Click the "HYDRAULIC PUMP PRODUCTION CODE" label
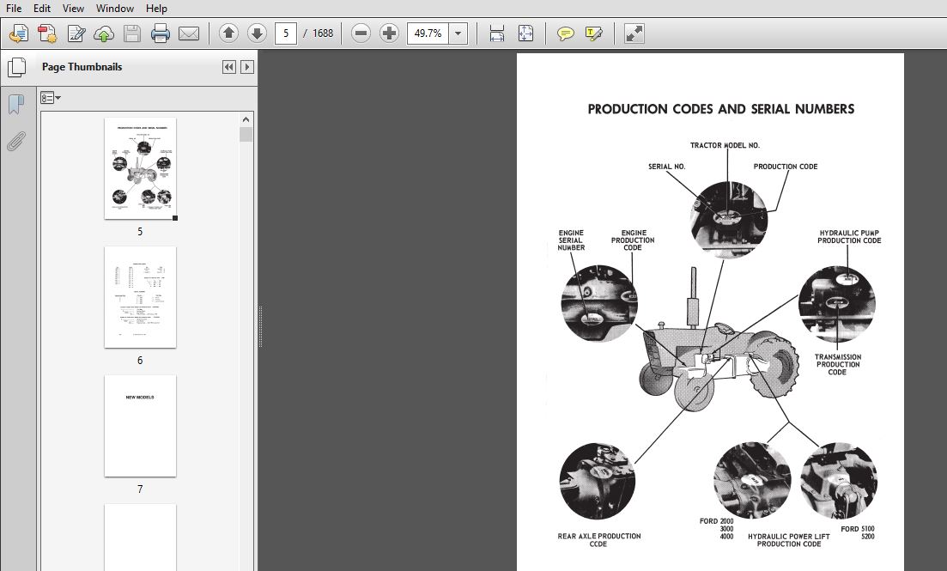The image size is (947, 571). point(849,237)
